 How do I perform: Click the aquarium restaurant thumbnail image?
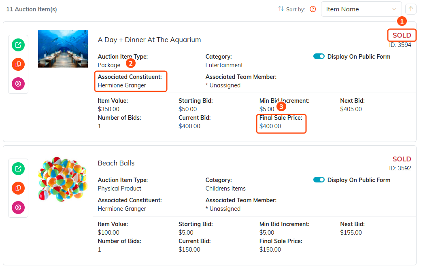(63, 49)
